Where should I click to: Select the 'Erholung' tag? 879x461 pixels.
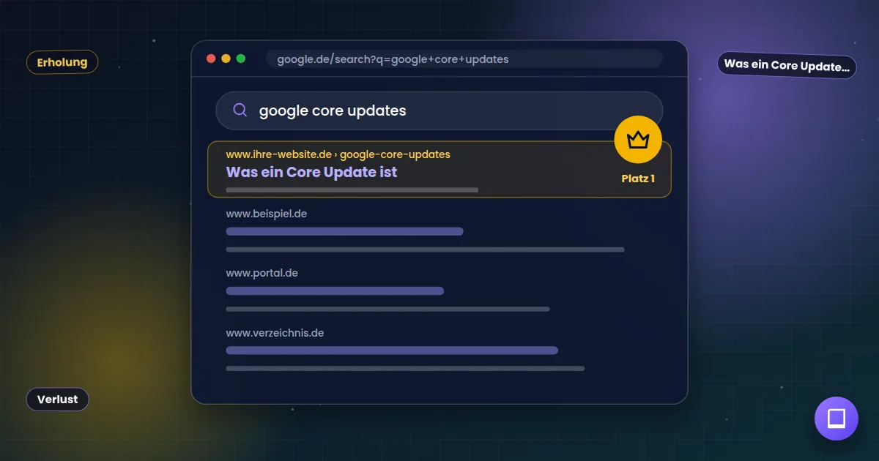point(62,62)
